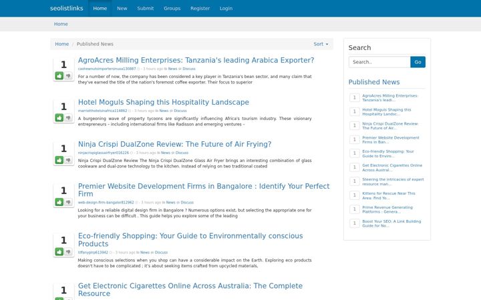
Task: Open sidebar link Steering the intricacies
Action: pos(393,182)
